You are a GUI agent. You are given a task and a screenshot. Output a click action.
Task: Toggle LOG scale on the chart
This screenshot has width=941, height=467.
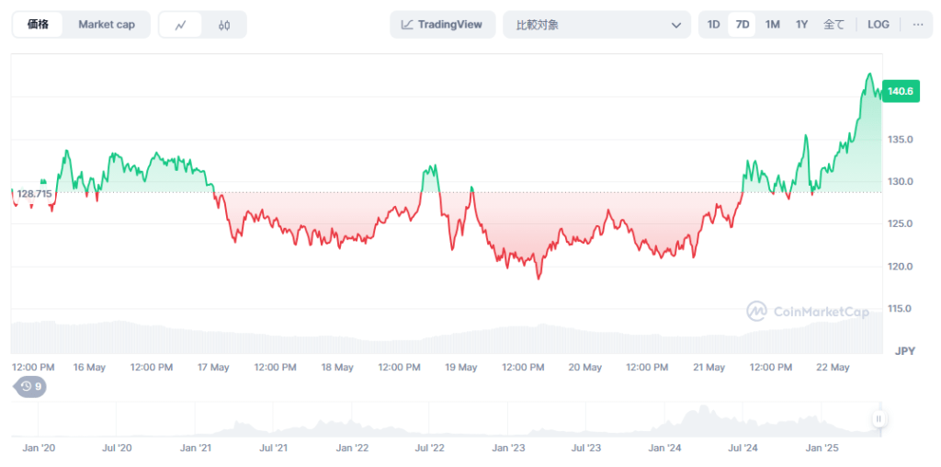[x=878, y=25]
